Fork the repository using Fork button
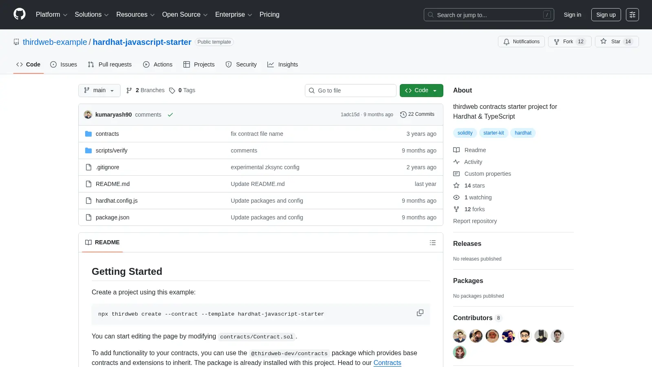 pyautogui.click(x=570, y=42)
